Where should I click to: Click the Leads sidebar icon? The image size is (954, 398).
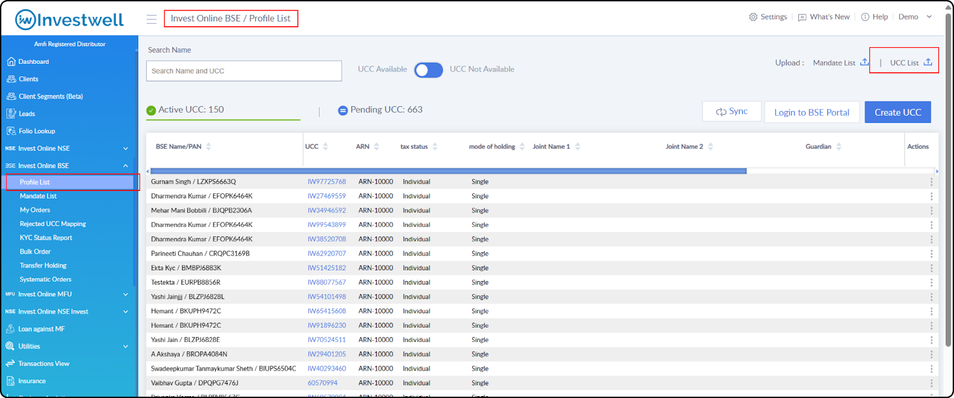point(11,113)
